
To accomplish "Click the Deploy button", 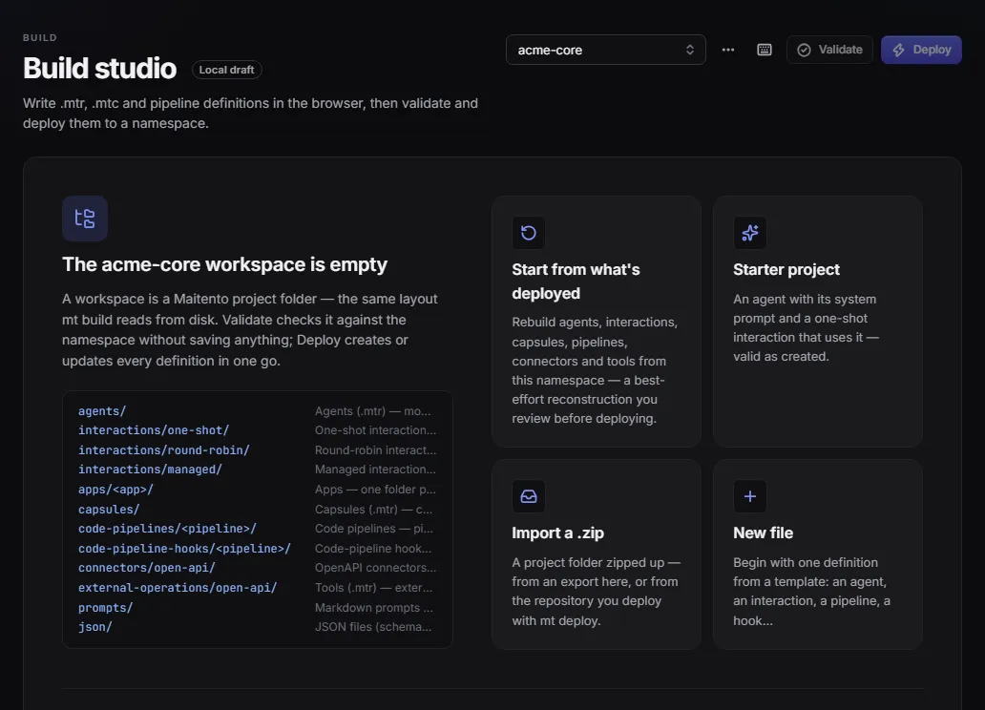I will click(x=921, y=50).
